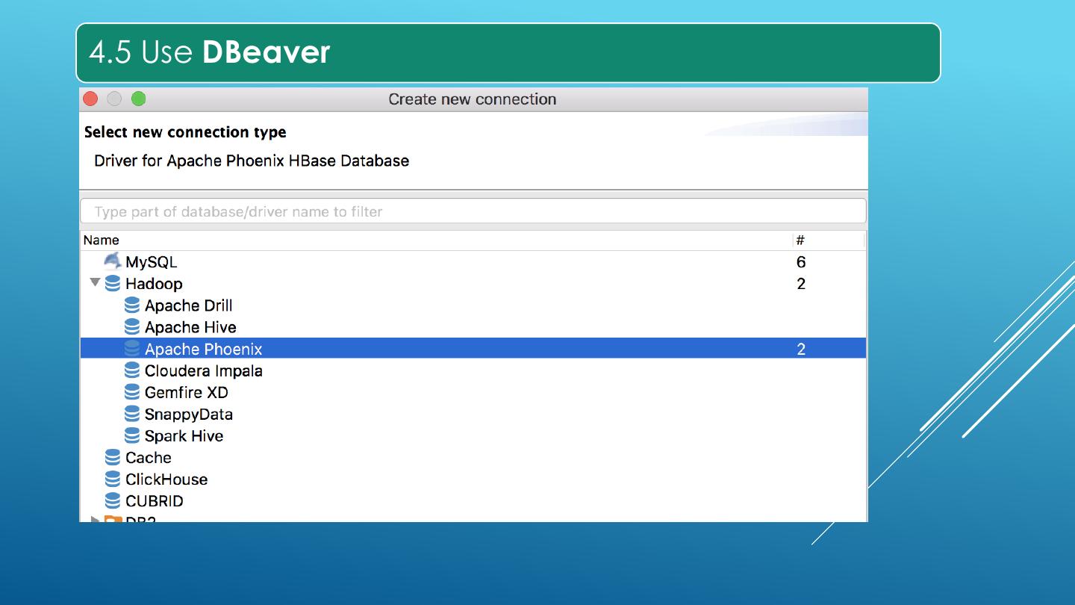Select Spark Hive from the list
This screenshot has height=605, width=1075.
point(184,435)
